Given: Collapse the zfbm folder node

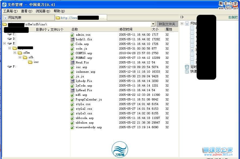Looking at the screenshot, I should (15, 53).
